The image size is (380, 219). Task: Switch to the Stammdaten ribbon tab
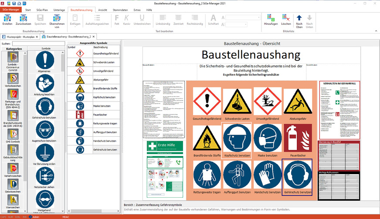tap(120, 10)
